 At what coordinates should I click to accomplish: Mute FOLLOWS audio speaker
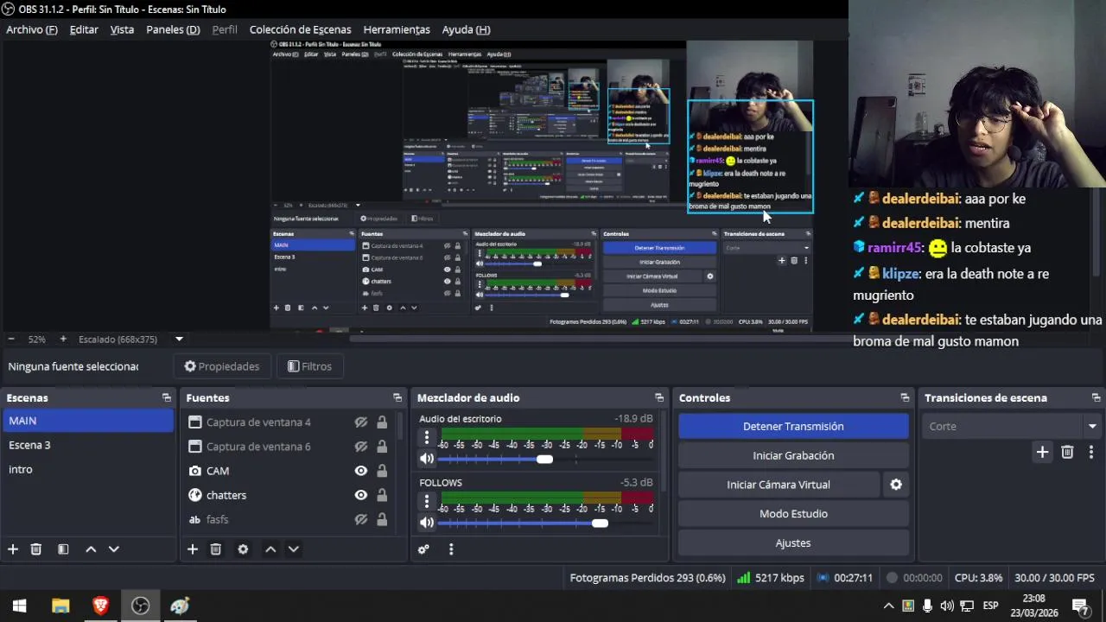pyautogui.click(x=427, y=523)
